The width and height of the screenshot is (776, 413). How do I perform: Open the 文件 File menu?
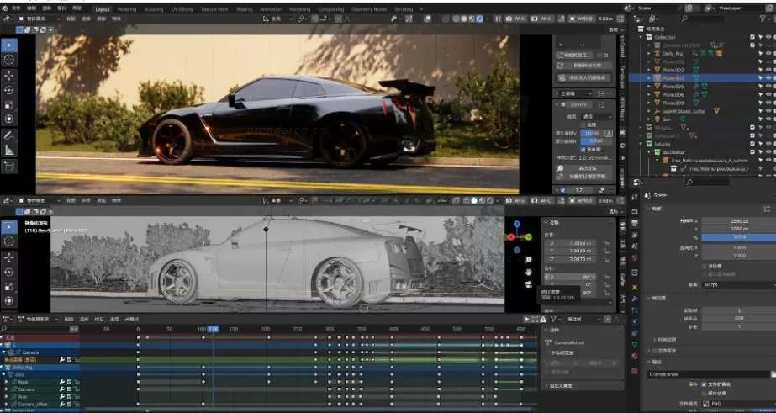click(x=16, y=8)
